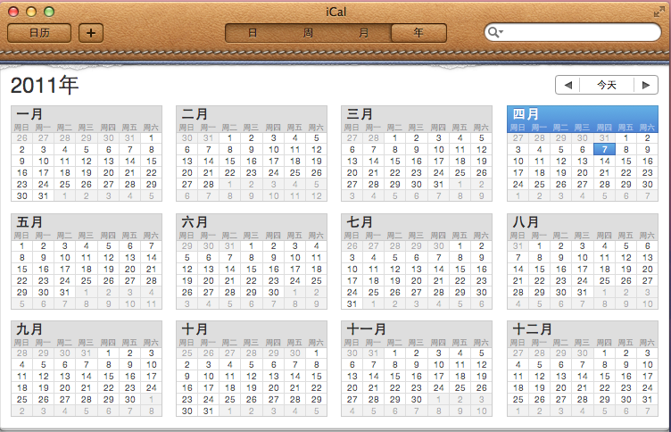Select day 11 in 十一月
Image resolution: width=671 pixels, height=432 pixels.
click(460, 364)
